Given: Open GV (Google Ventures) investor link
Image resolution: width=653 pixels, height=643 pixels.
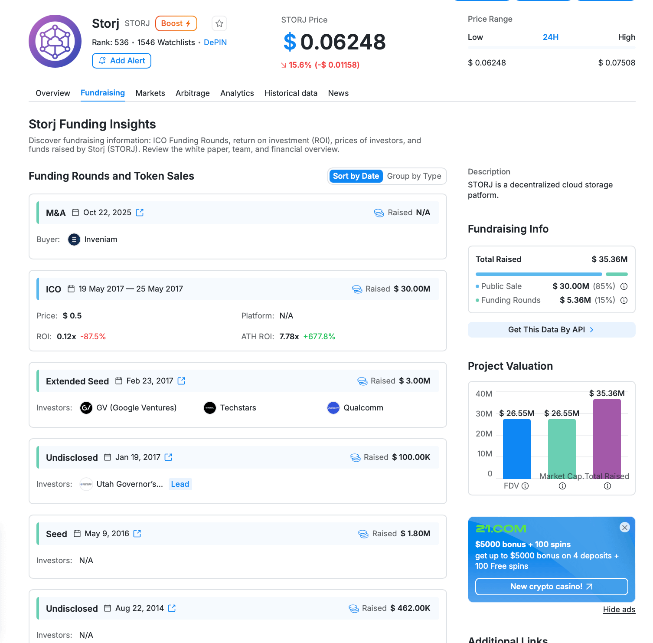Looking at the screenshot, I should coord(137,408).
